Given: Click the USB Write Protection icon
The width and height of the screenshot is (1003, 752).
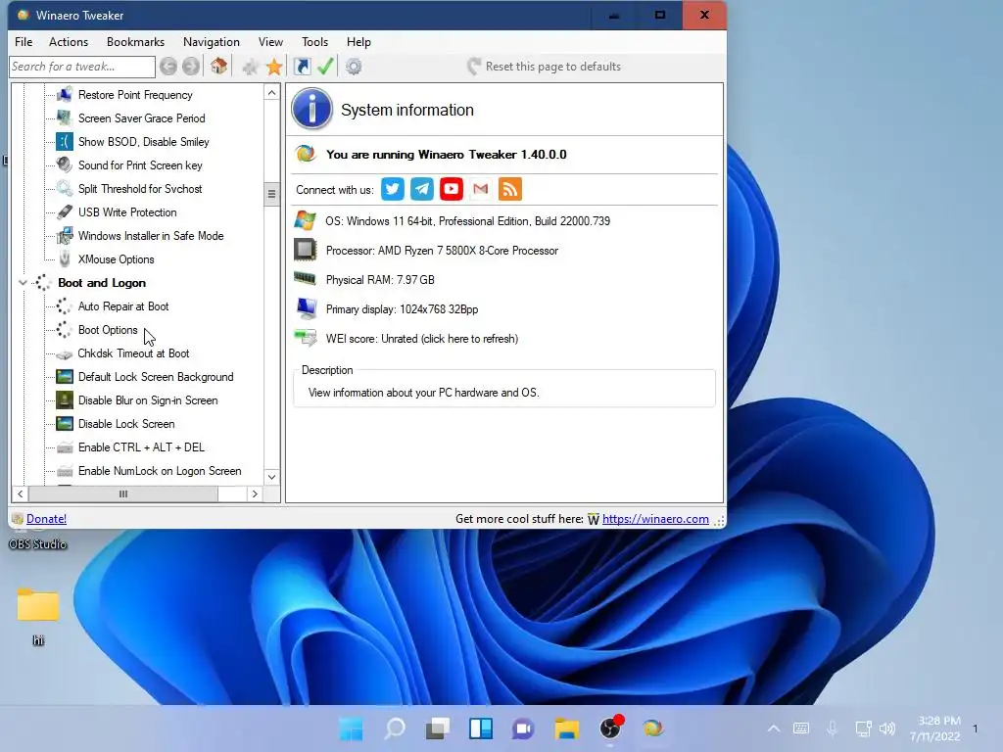Looking at the screenshot, I should click(x=64, y=212).
